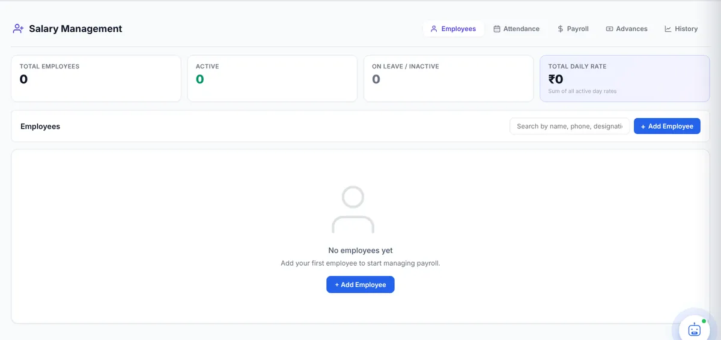
Task: Click the Total Employees stat card
Action: pos(96,79)
